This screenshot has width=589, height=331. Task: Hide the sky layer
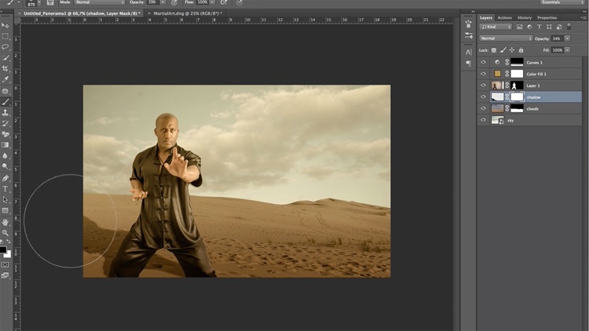(x=483, y=121)
